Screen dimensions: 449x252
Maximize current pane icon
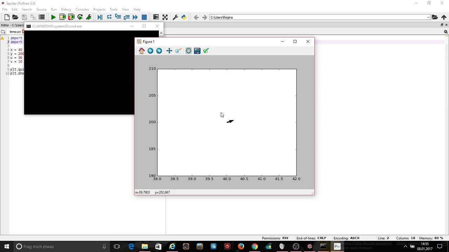point(156,17)
